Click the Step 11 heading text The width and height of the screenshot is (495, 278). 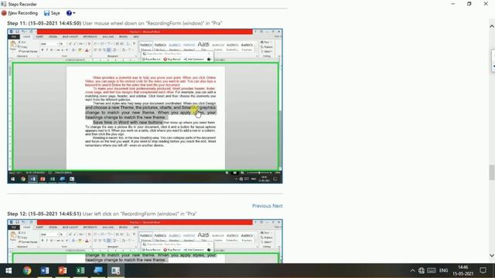tap(114, 23)
